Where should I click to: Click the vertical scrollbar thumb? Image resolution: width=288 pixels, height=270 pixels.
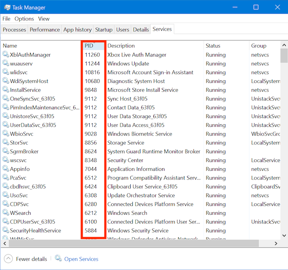284,56
